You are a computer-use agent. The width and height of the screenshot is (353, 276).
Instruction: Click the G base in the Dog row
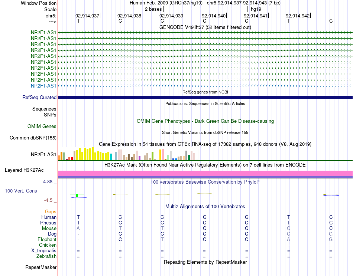[x=331, y=234]
